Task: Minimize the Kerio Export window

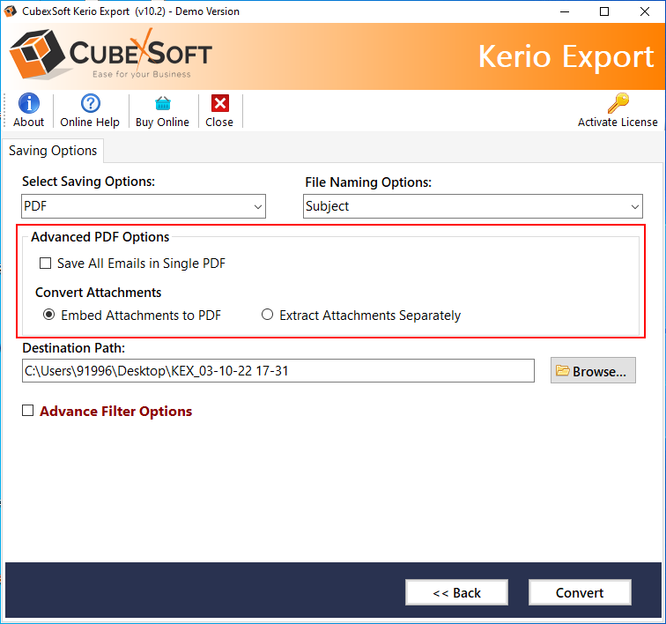Action: coord(565,11)
